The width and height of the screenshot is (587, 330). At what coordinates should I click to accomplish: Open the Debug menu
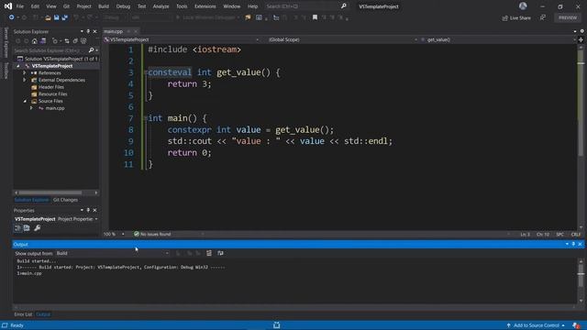coord(123,6)
